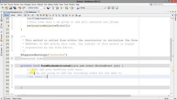
Task: Click the New Project toolbar icon
Action: point(7,8)
